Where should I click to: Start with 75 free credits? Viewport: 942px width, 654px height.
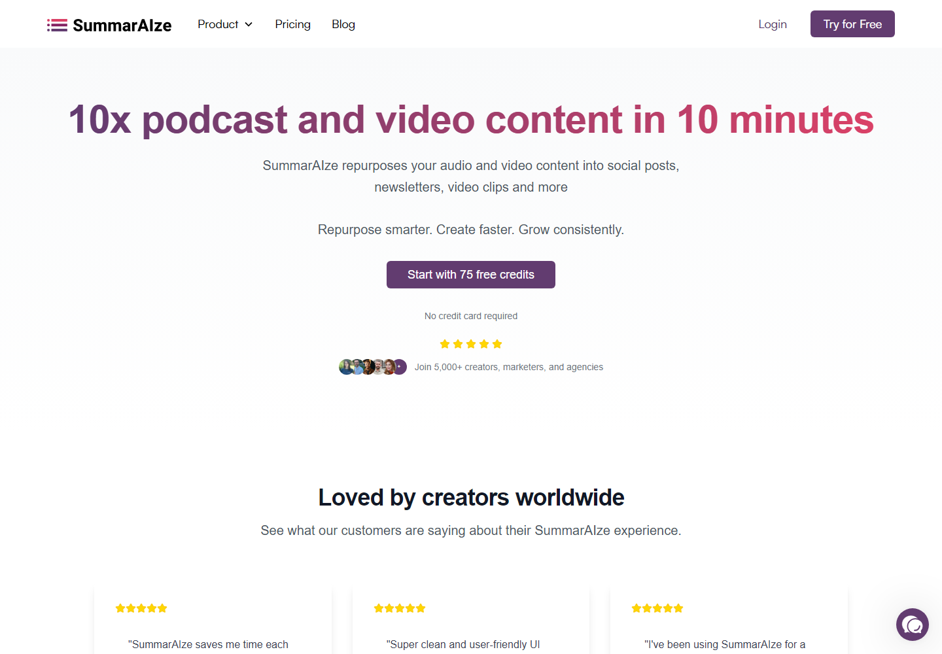(x=471, y=275)
